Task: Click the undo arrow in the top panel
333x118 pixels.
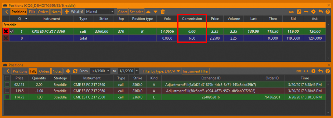Action: [x=320, y=12]
